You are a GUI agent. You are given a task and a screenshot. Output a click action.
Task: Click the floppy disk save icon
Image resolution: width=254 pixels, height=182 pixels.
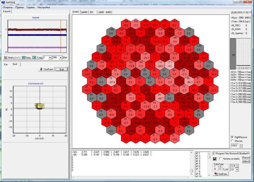click(x=214, y=159)
